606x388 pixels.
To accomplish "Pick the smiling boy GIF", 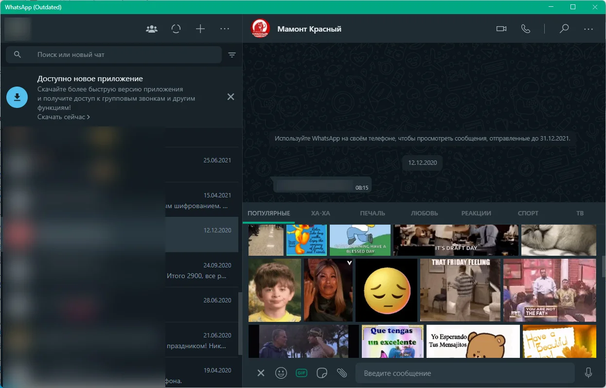I will coord(275,290).
